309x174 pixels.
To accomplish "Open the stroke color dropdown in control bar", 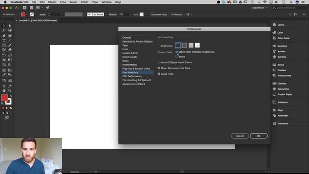I will 35,14.
